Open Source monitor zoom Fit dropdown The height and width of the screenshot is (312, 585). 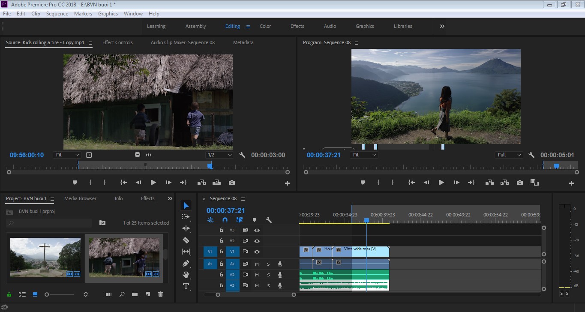click(x=67, y=155)
